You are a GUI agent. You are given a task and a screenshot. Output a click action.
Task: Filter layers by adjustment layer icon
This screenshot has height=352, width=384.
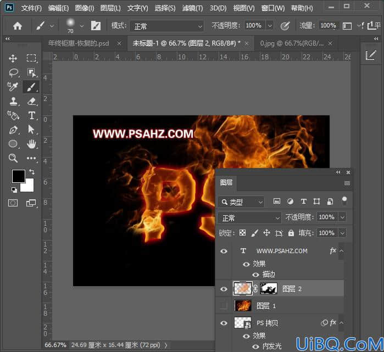[290, 202]
